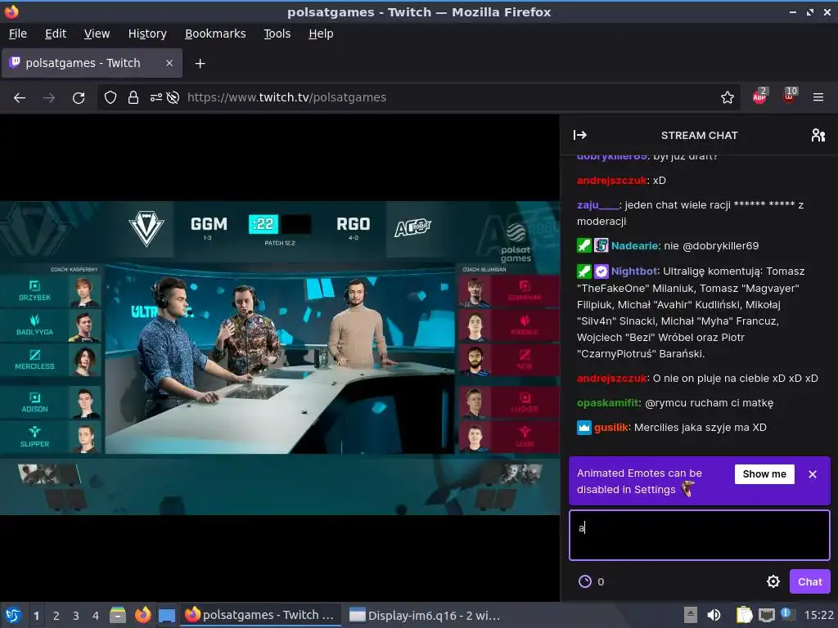Click username Nadearie in chat
This screenshot has height=628, width=838.
click(x=634, y=245)
